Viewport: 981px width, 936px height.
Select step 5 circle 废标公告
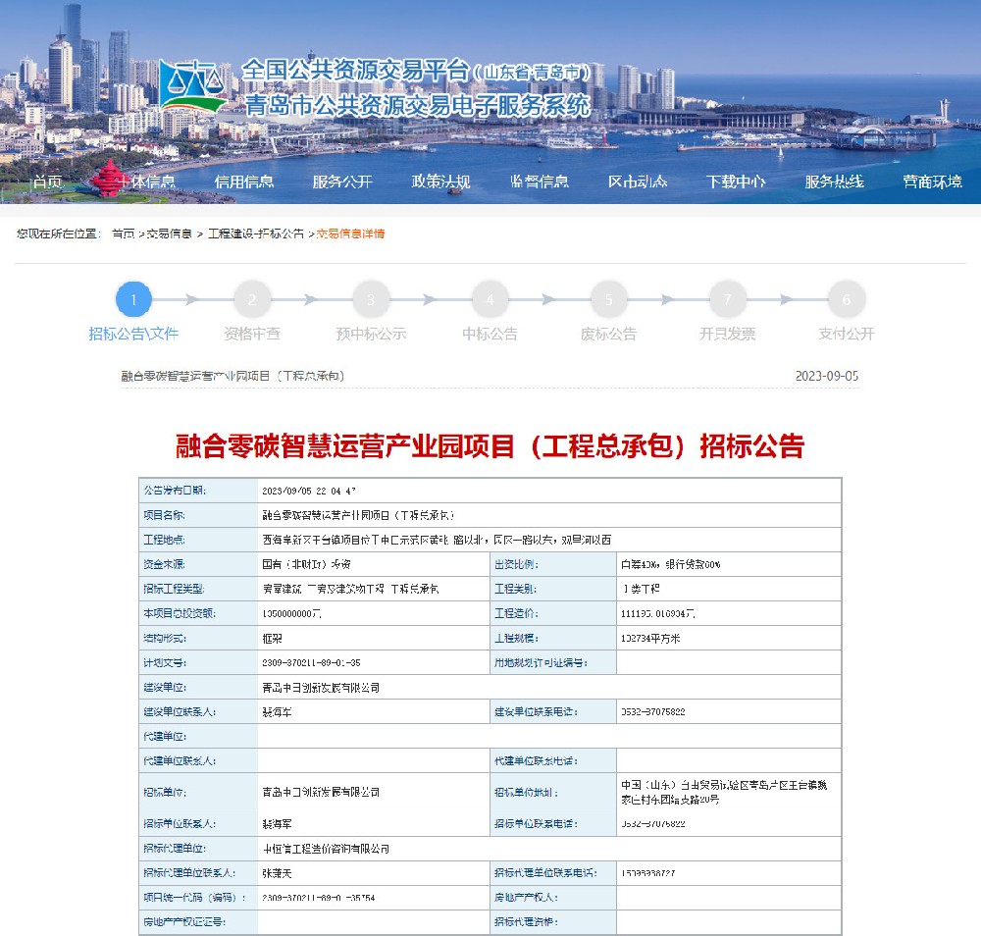coord(608,299)
